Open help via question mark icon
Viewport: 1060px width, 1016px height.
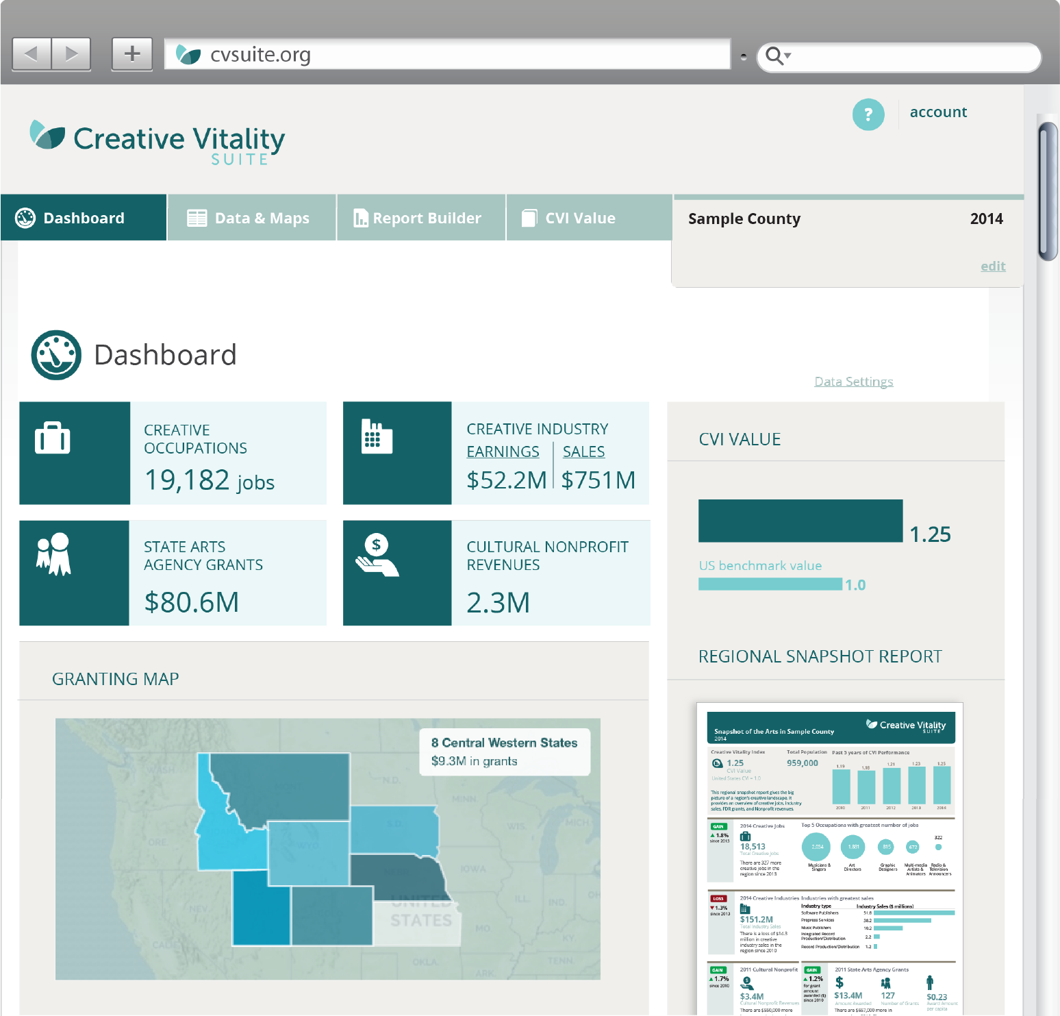tap(868, 114)
